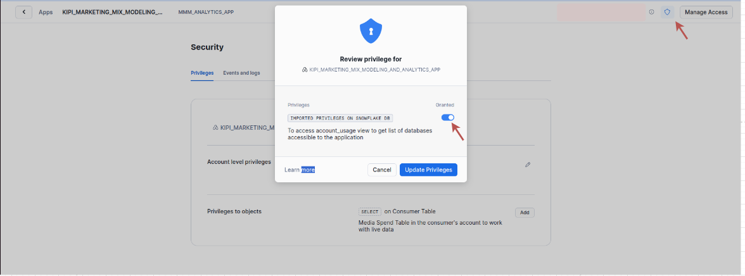Cancel the review privilege dialog
The width and height of the screenshot is (745, 276).
[382, 170]
